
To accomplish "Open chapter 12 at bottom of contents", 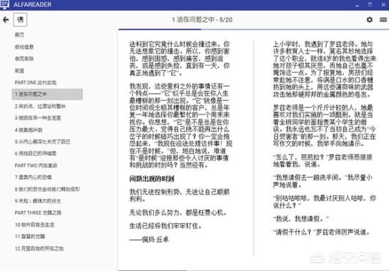I will pyautogui.click(x=39, y=248).
